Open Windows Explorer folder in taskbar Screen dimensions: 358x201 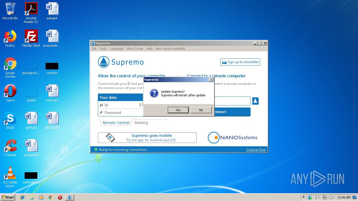[x=32, y=197]
